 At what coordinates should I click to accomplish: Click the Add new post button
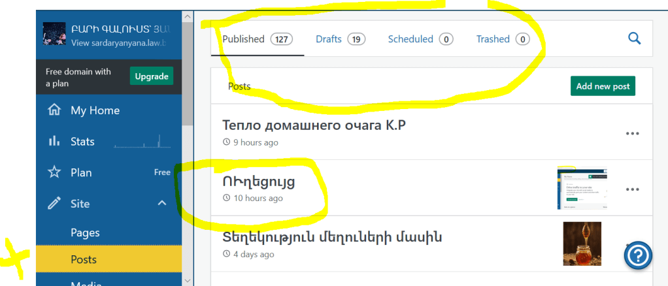(602, 86)
